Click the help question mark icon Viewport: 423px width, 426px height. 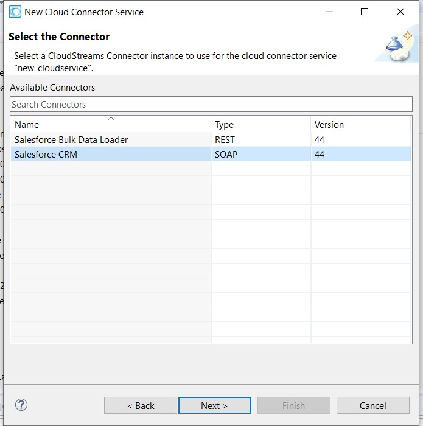[21, 405]
